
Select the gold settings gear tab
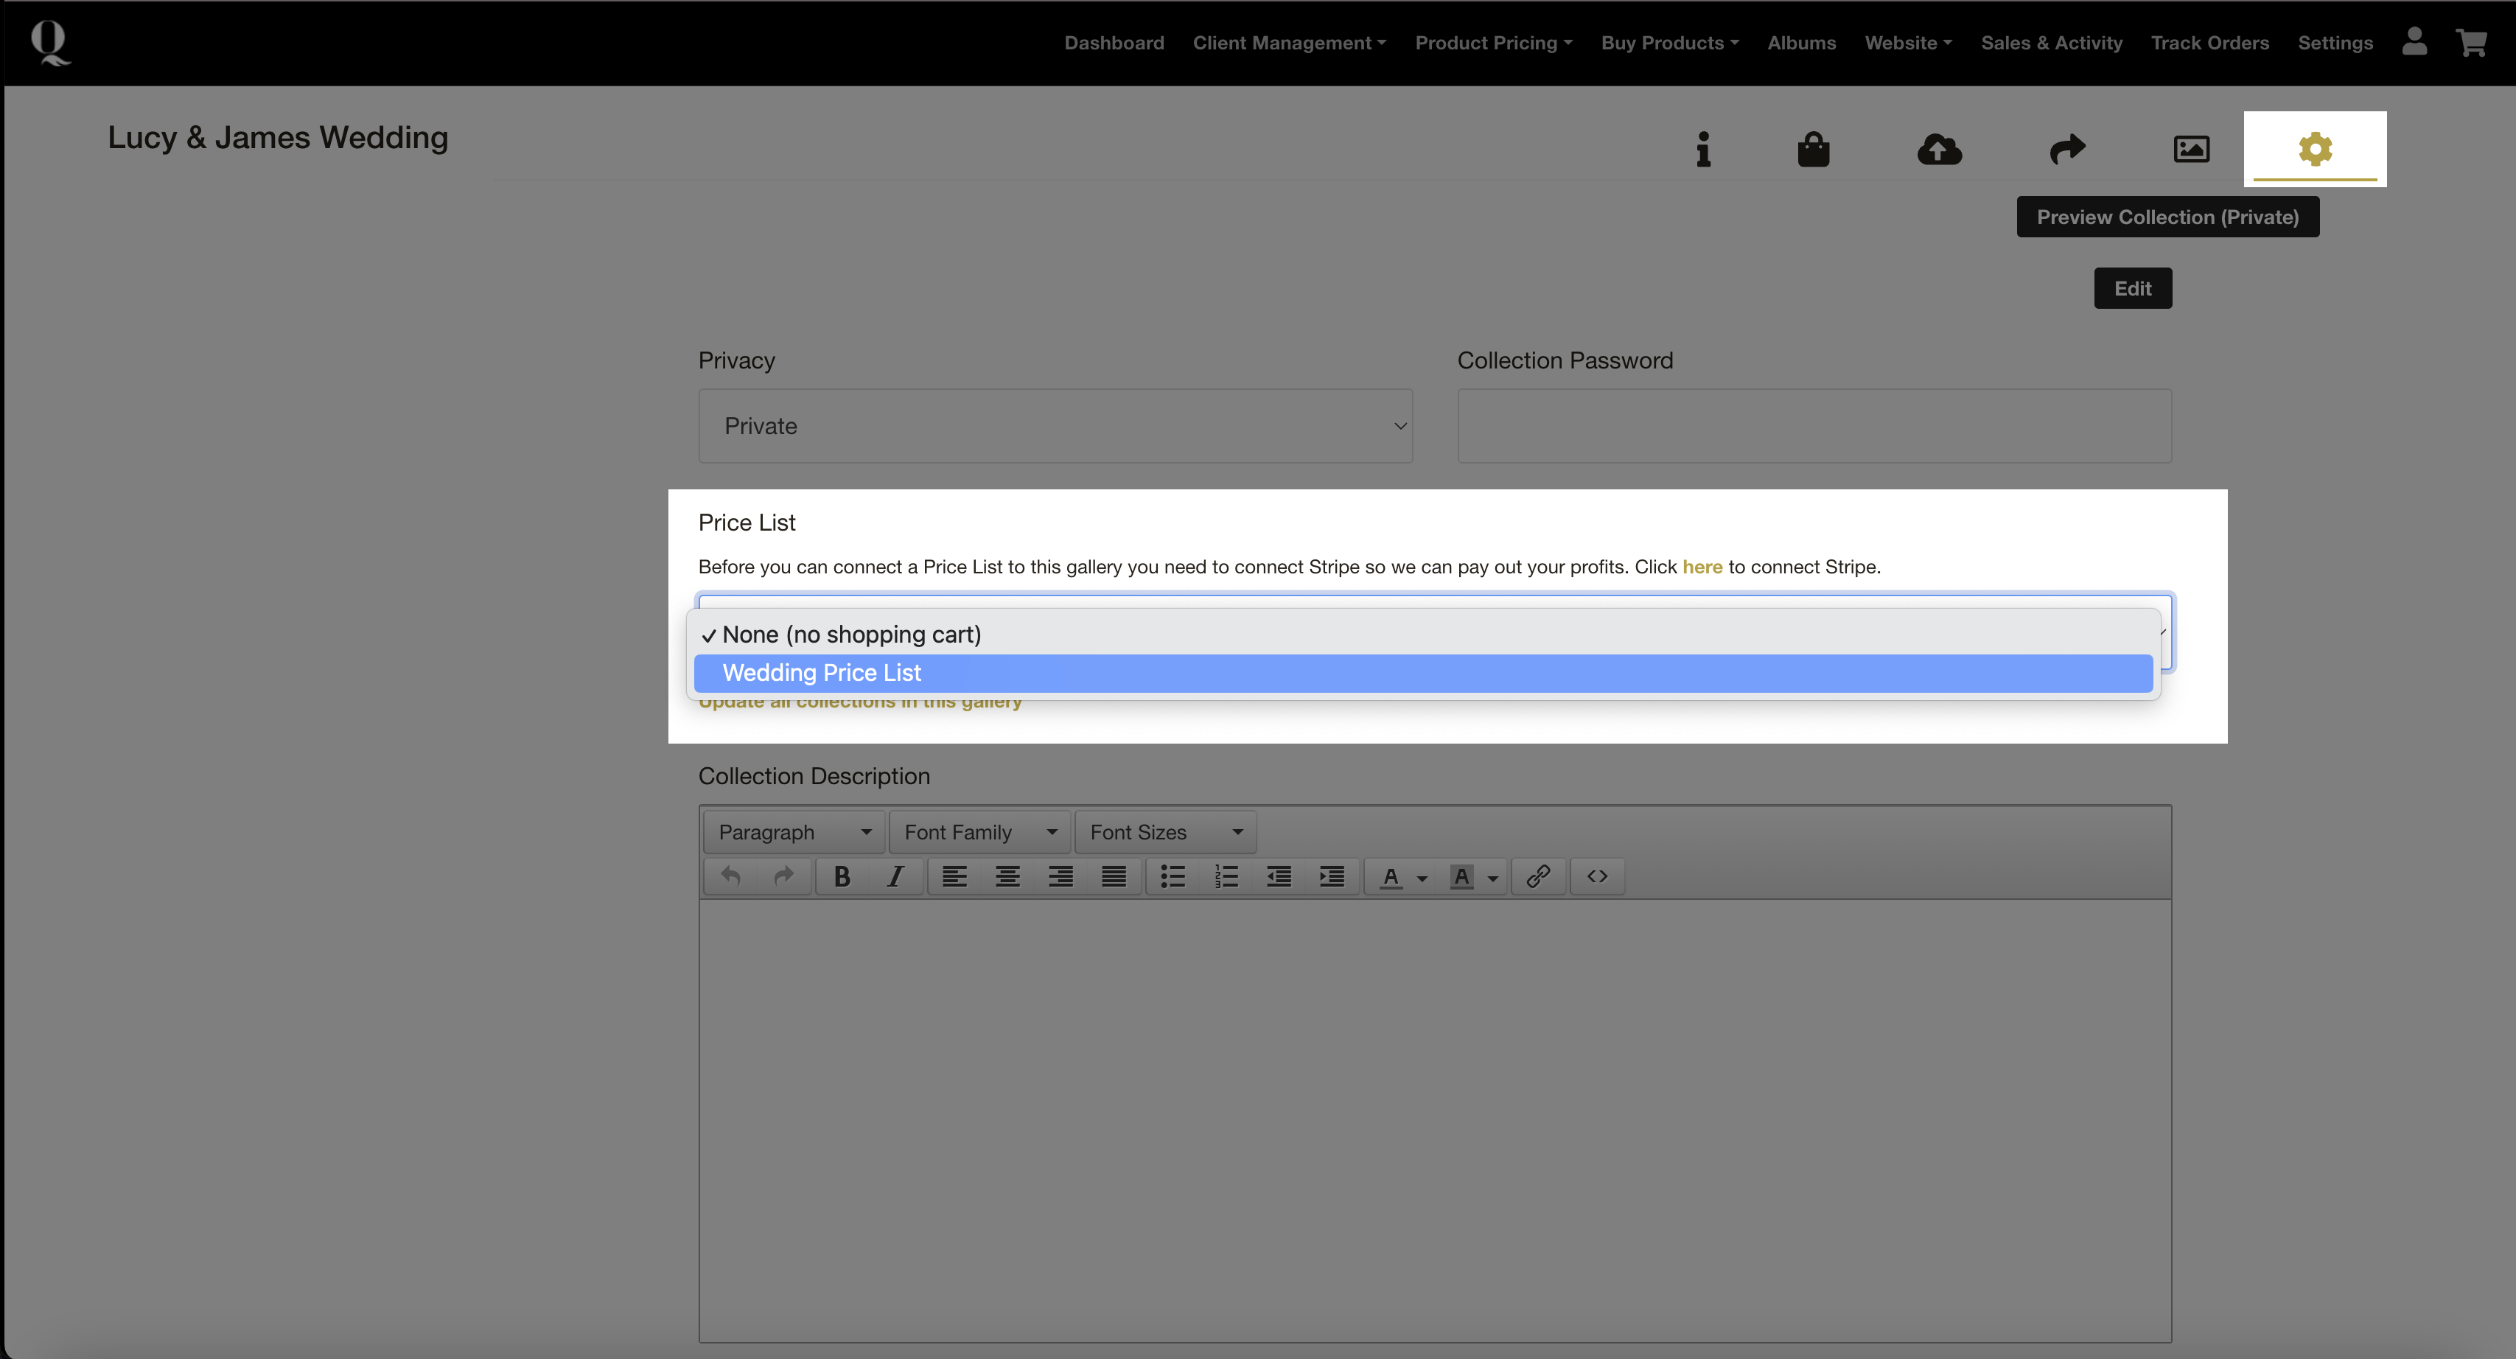2315,150
